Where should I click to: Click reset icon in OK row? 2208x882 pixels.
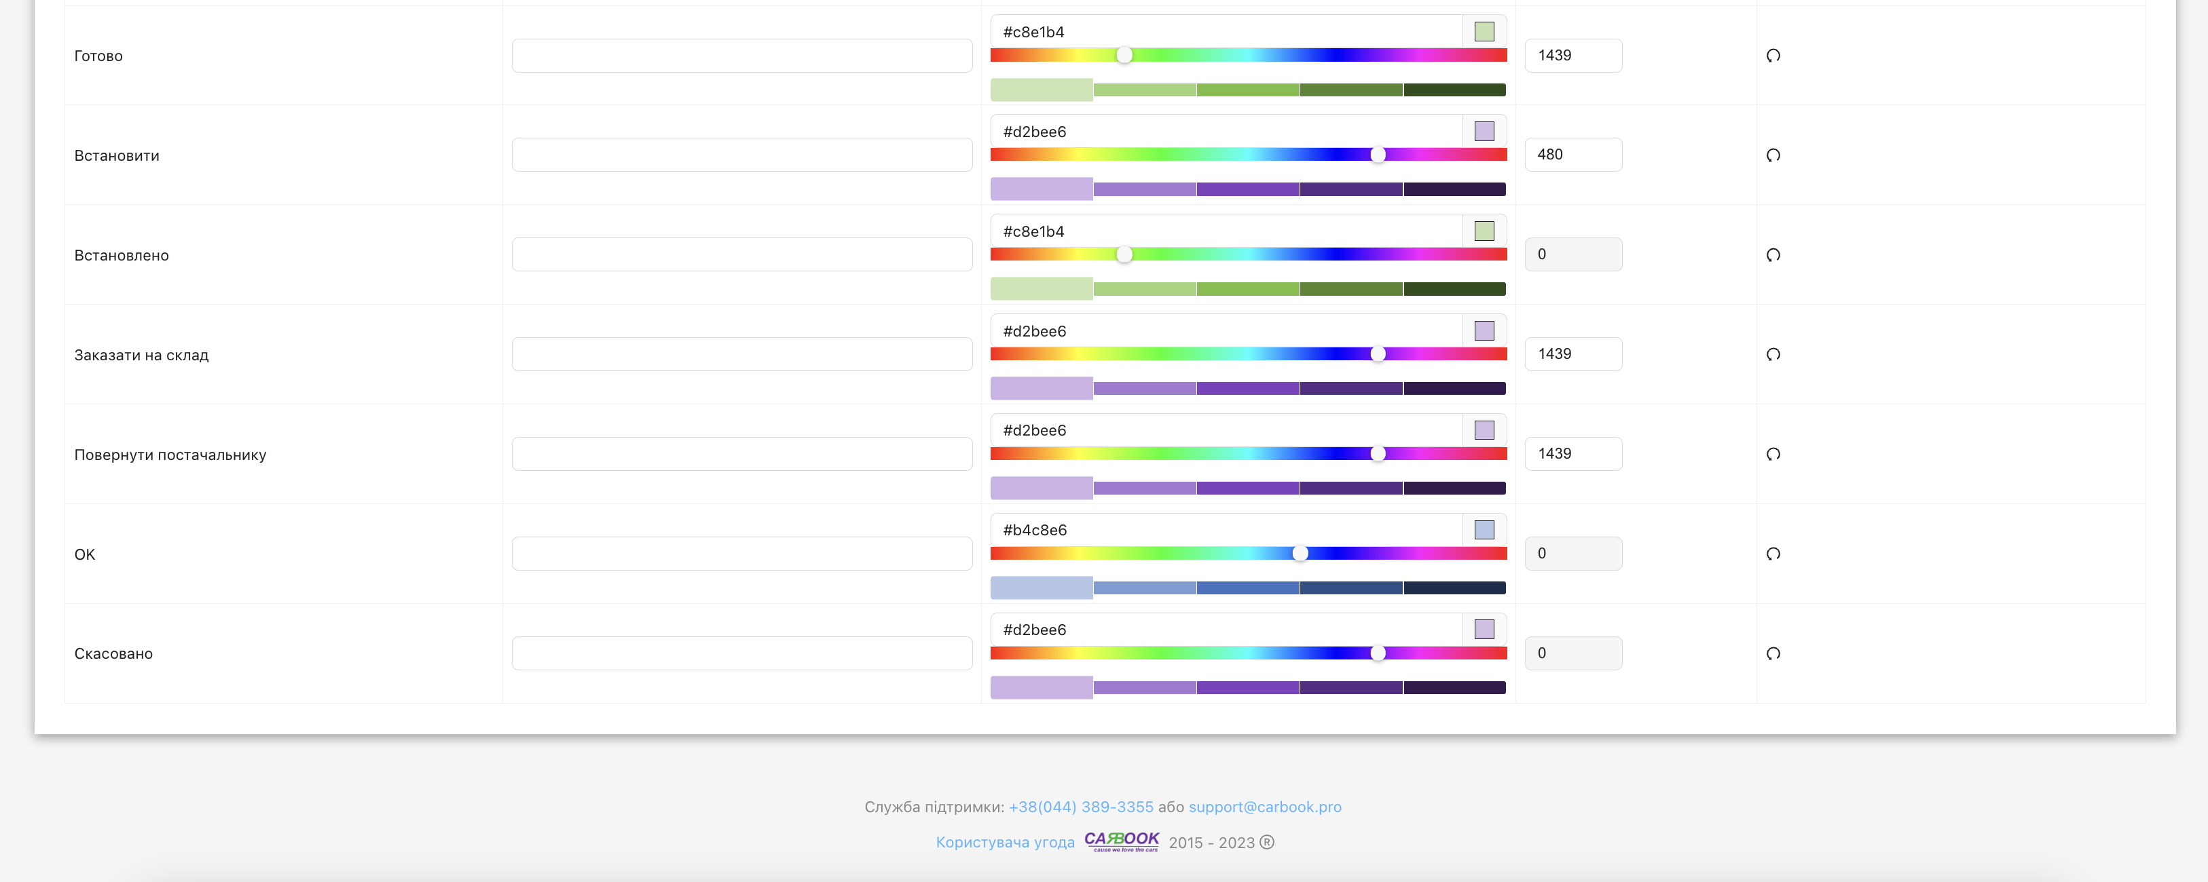(x=1773, y=554)
